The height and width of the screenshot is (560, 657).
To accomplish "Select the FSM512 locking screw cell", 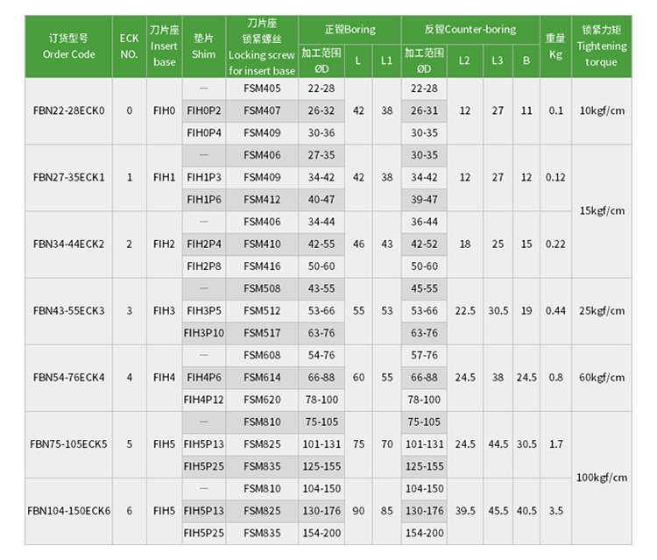I will (x=262, y=311).
